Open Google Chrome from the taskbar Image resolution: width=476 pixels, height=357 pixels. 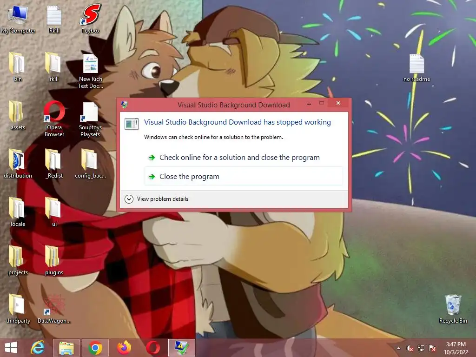click(x=95, y=348)
